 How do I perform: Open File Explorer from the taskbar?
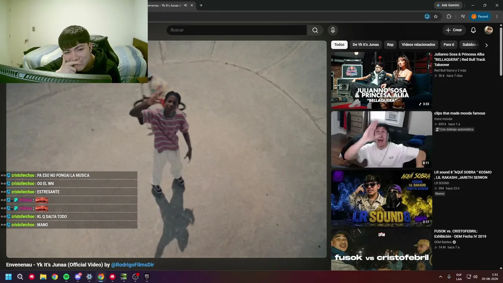coord(43,277)
